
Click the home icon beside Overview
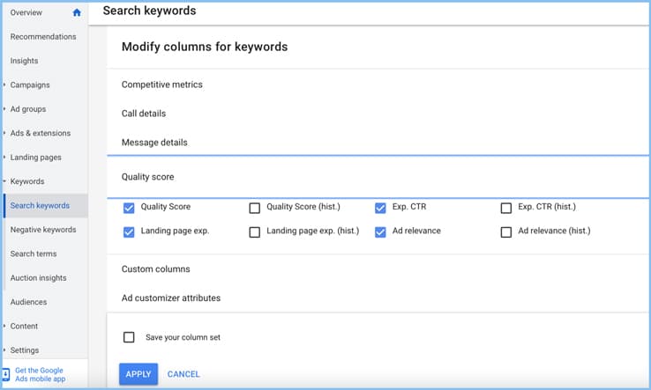(77, 12)
